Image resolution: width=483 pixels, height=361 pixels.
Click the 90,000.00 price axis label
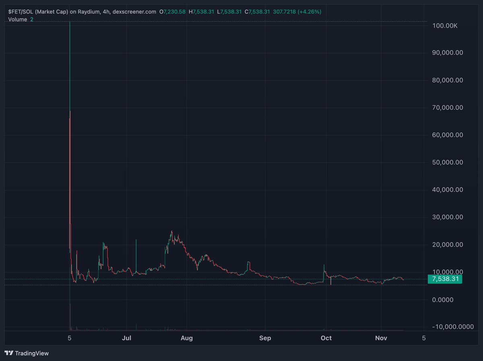(x=447, y=53)
